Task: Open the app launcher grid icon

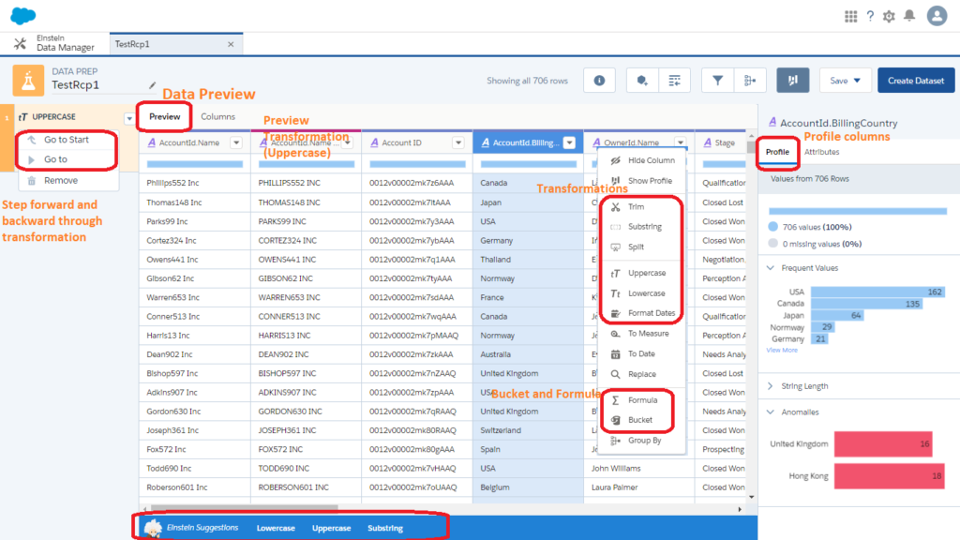Action: click(850, 17)
